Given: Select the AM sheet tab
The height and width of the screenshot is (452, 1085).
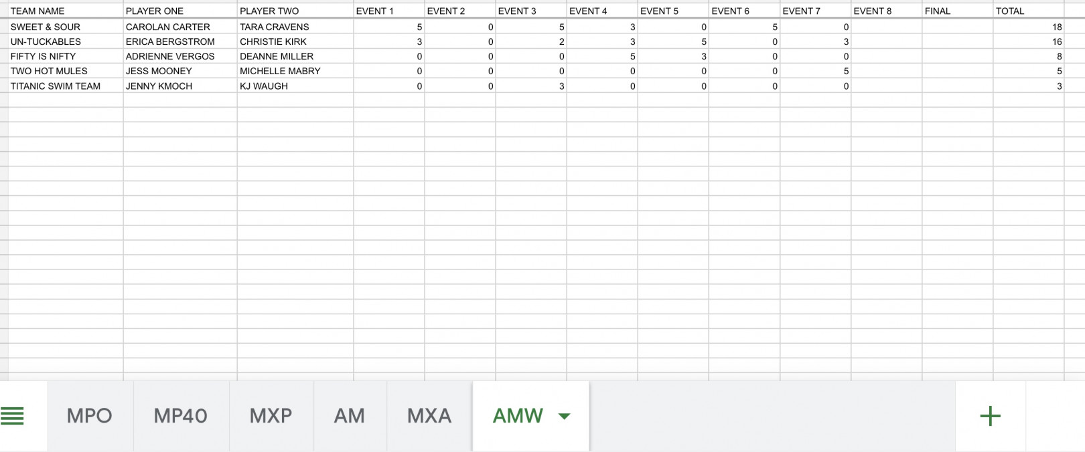Looking at the screenshot, I should coord(350,416).
